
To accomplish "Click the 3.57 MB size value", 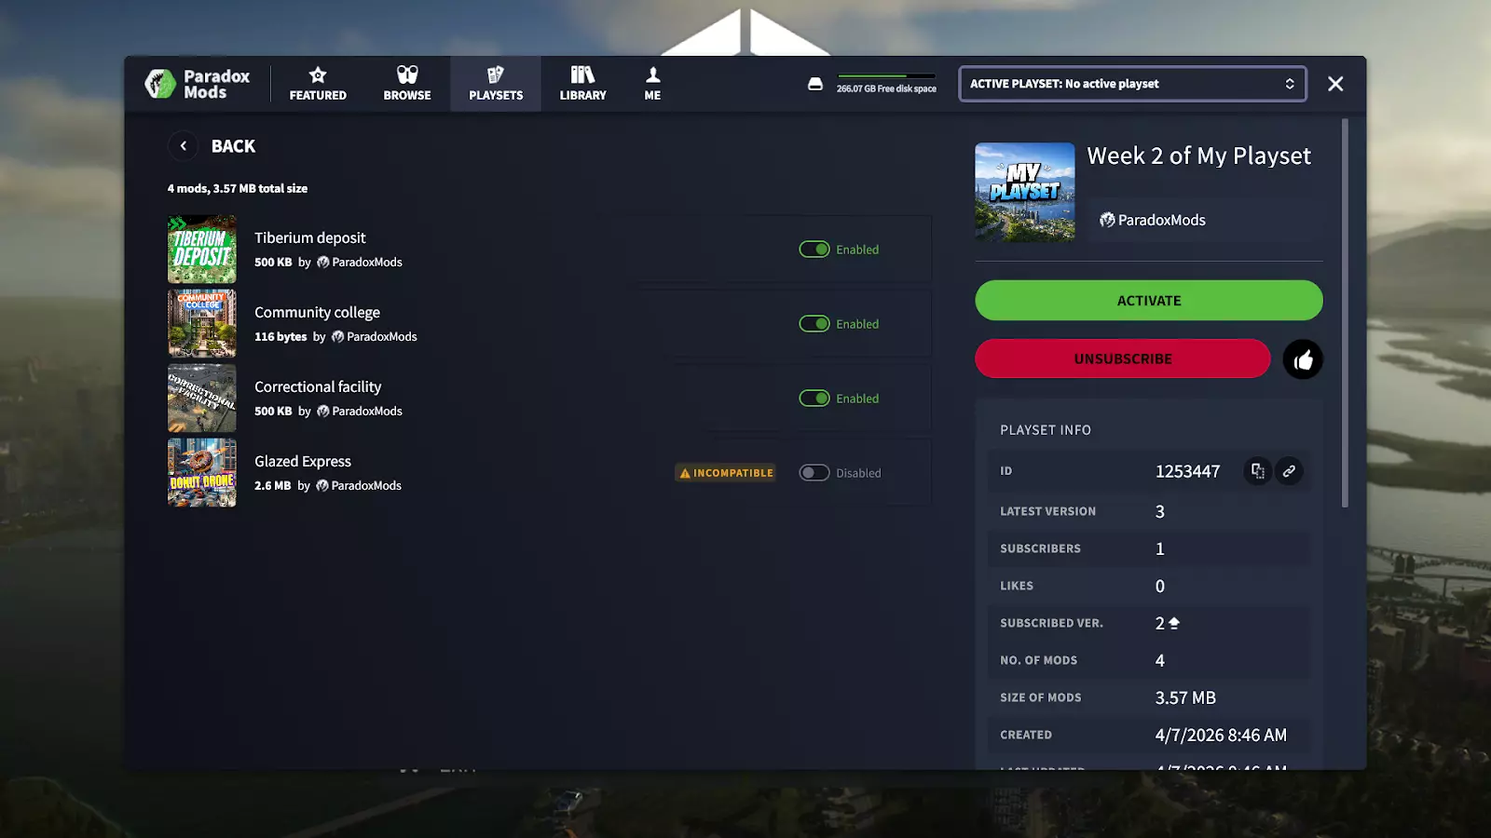I will tap(1185, 697).
